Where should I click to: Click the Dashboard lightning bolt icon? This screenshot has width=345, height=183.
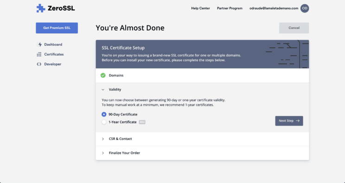pyautogui.click(x=39, y=44)
